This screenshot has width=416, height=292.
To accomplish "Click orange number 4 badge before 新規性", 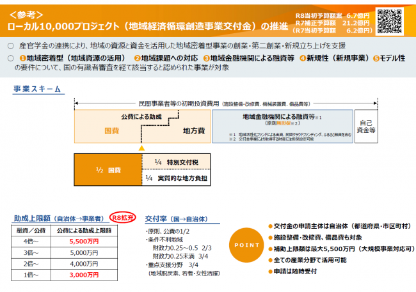I will (303, 58).
